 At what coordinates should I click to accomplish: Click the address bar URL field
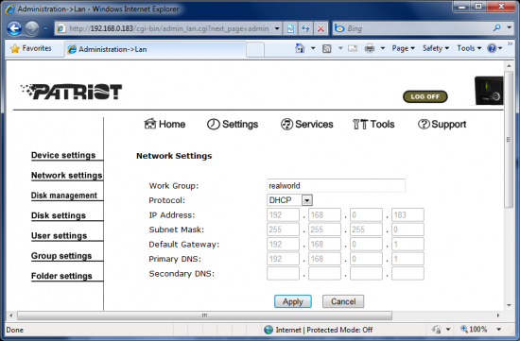click(x=168, y=28)
